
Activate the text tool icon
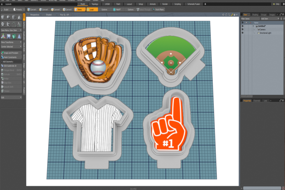19,24
